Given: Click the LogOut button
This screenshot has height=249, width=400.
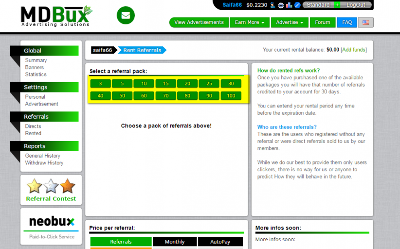Looking at the screenshot, I should [356, 5].
